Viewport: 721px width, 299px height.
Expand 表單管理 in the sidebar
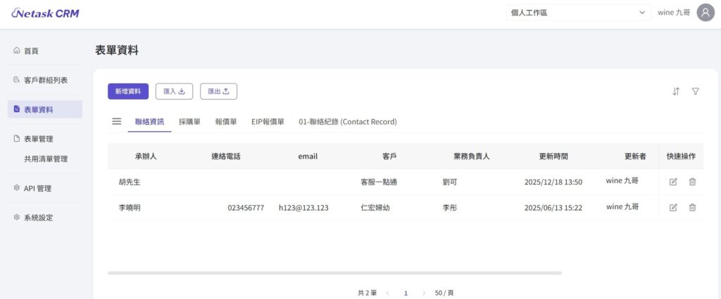click(39, 139)
